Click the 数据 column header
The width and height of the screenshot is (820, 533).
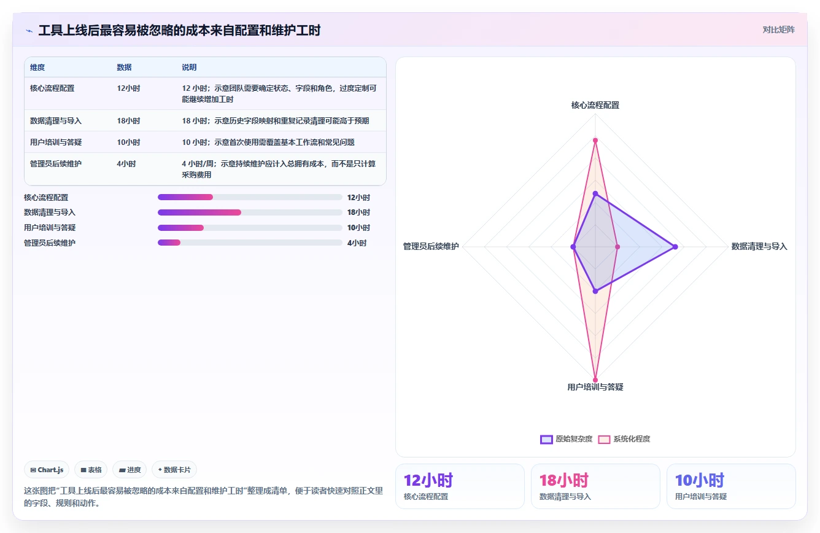pyautogui.click(x=124, y=68)
